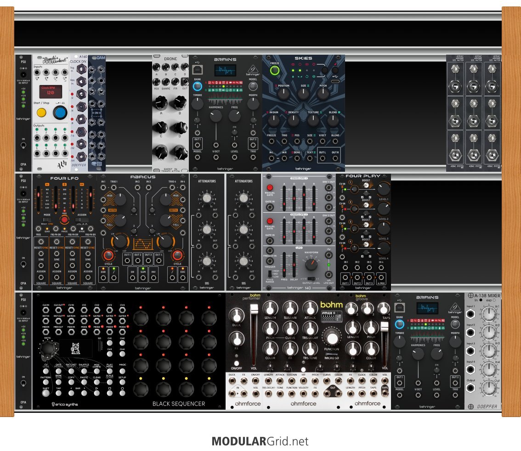Click the red center button on Four LFO
Viewport: 521px width, 451px height.
pyautogui.click(x=64, y=220)
